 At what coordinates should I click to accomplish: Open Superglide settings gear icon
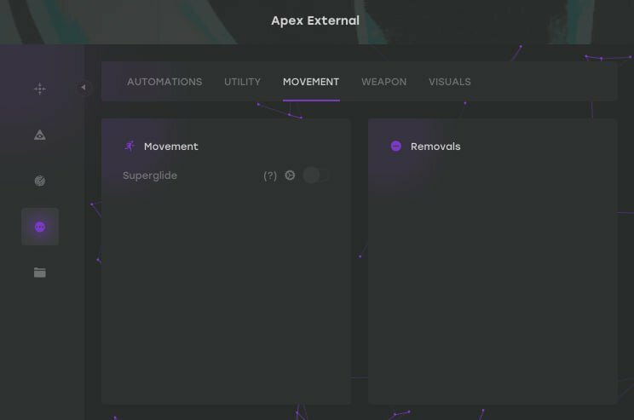[290, 175]
